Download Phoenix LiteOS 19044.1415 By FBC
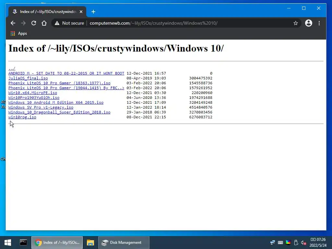Image resolution: width=332 pixels, height=249 pixels. point(66,88)
